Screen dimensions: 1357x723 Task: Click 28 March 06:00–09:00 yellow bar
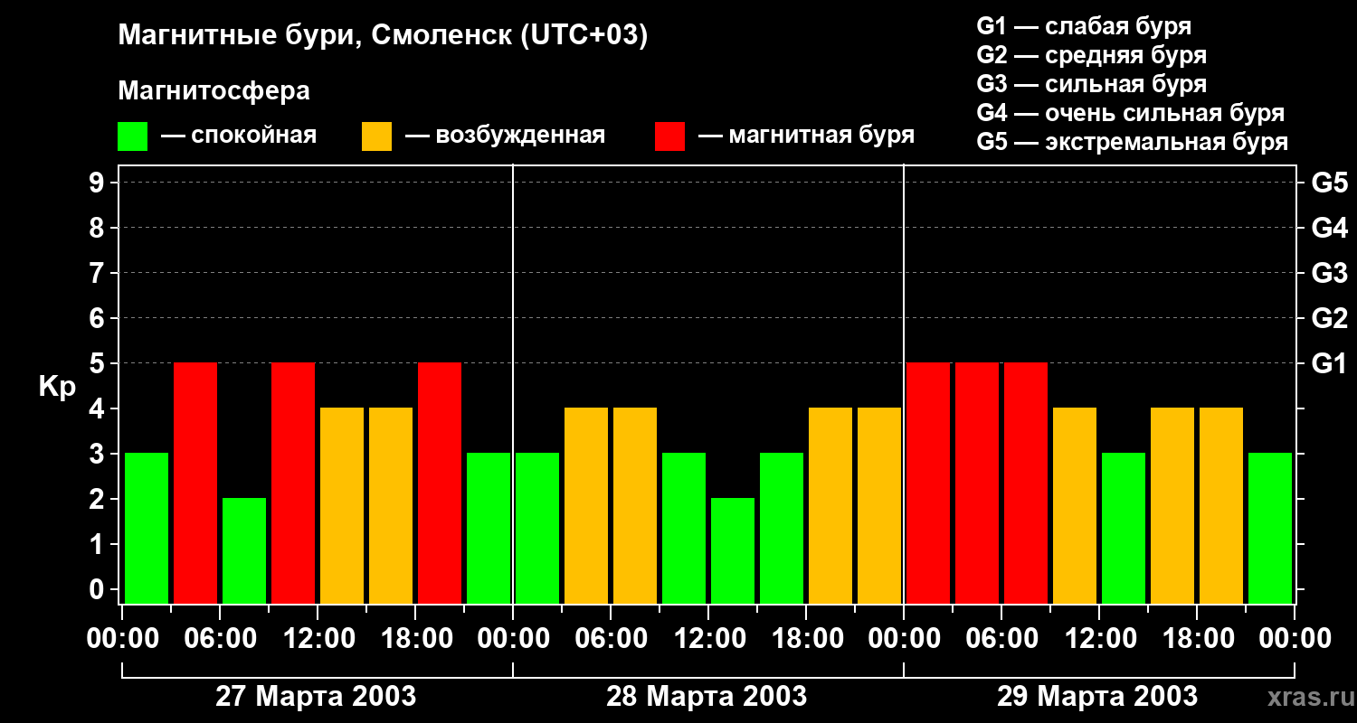635,505
